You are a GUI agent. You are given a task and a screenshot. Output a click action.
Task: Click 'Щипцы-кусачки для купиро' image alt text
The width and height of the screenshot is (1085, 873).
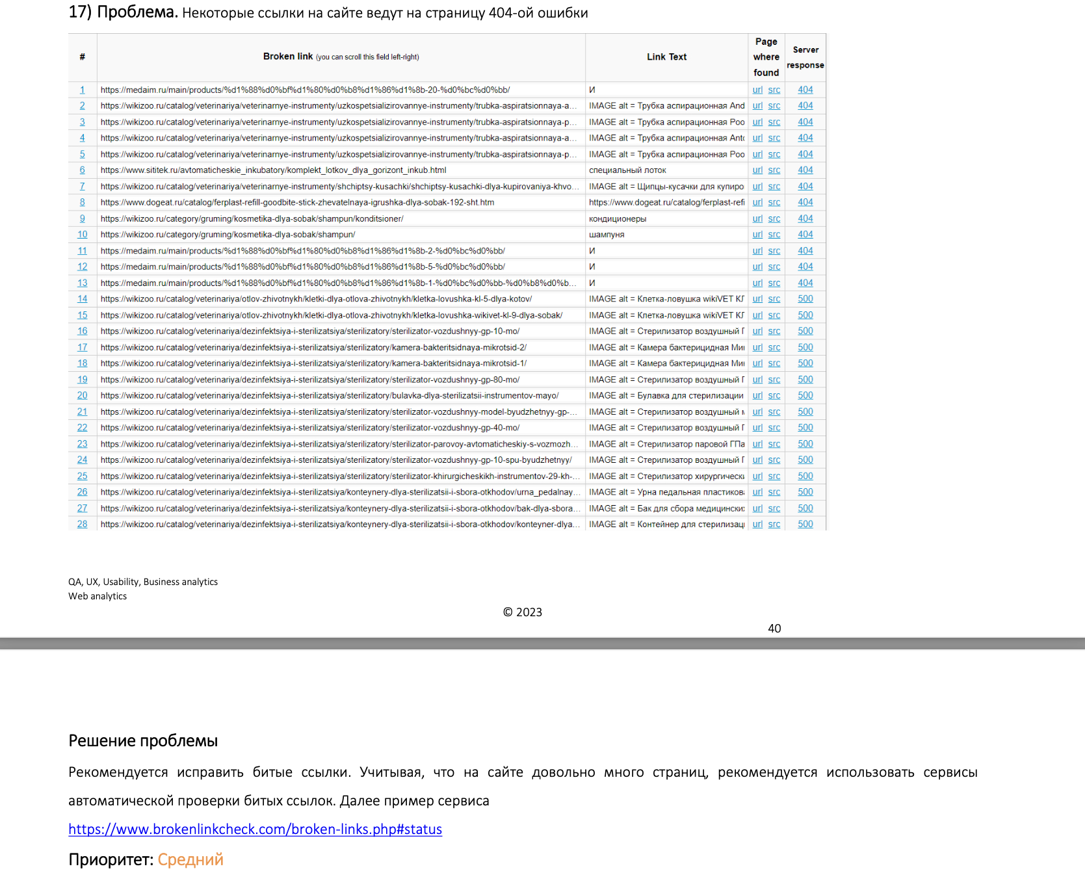coord(666,187)
